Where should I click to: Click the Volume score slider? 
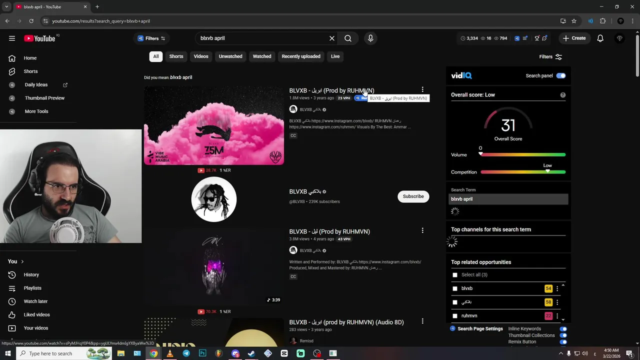pyautogui.click(x=523, y=155)
